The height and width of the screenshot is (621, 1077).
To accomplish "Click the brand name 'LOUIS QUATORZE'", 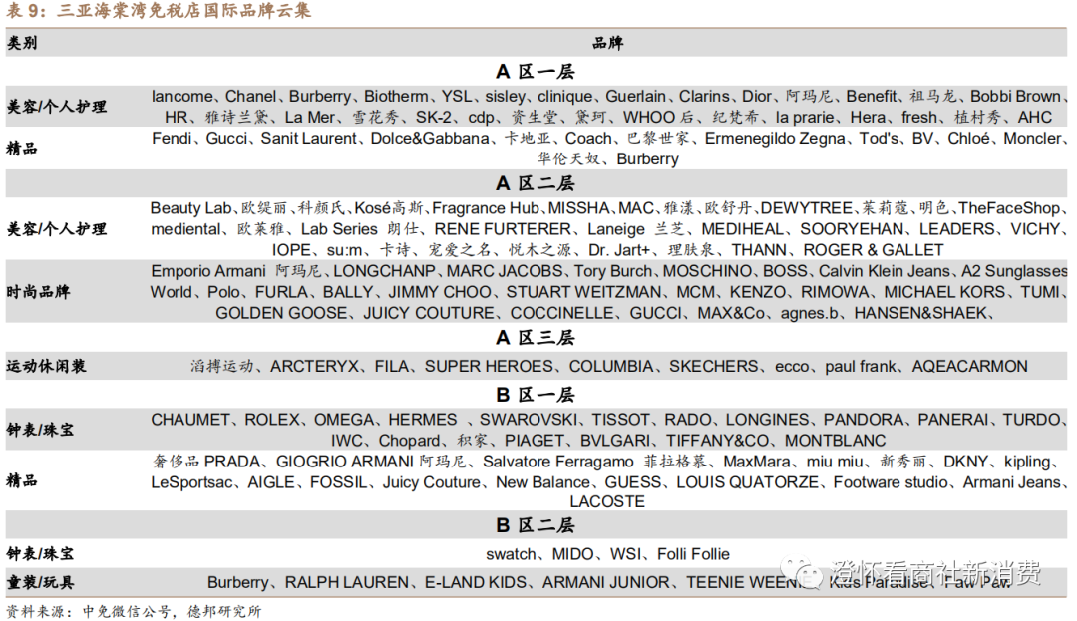I will coord(747,482).
